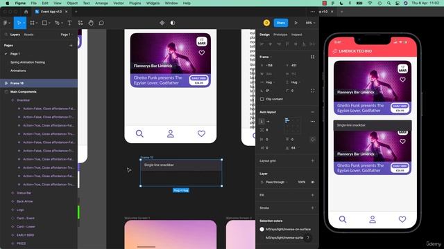
Task: Click the inverse-surface selection color
Action: [284, 238]
